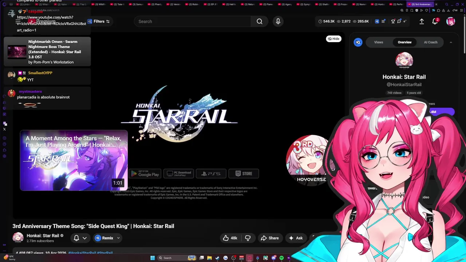The width and height of the screenshot is (466, 262).
Task: Open Spotify from the taskbar
Action: click(281, 258)
